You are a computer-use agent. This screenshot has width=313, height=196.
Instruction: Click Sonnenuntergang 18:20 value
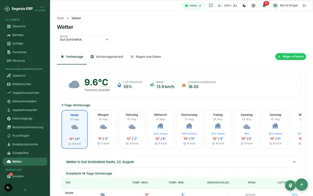pyautogui.click(x=193, y=87)
